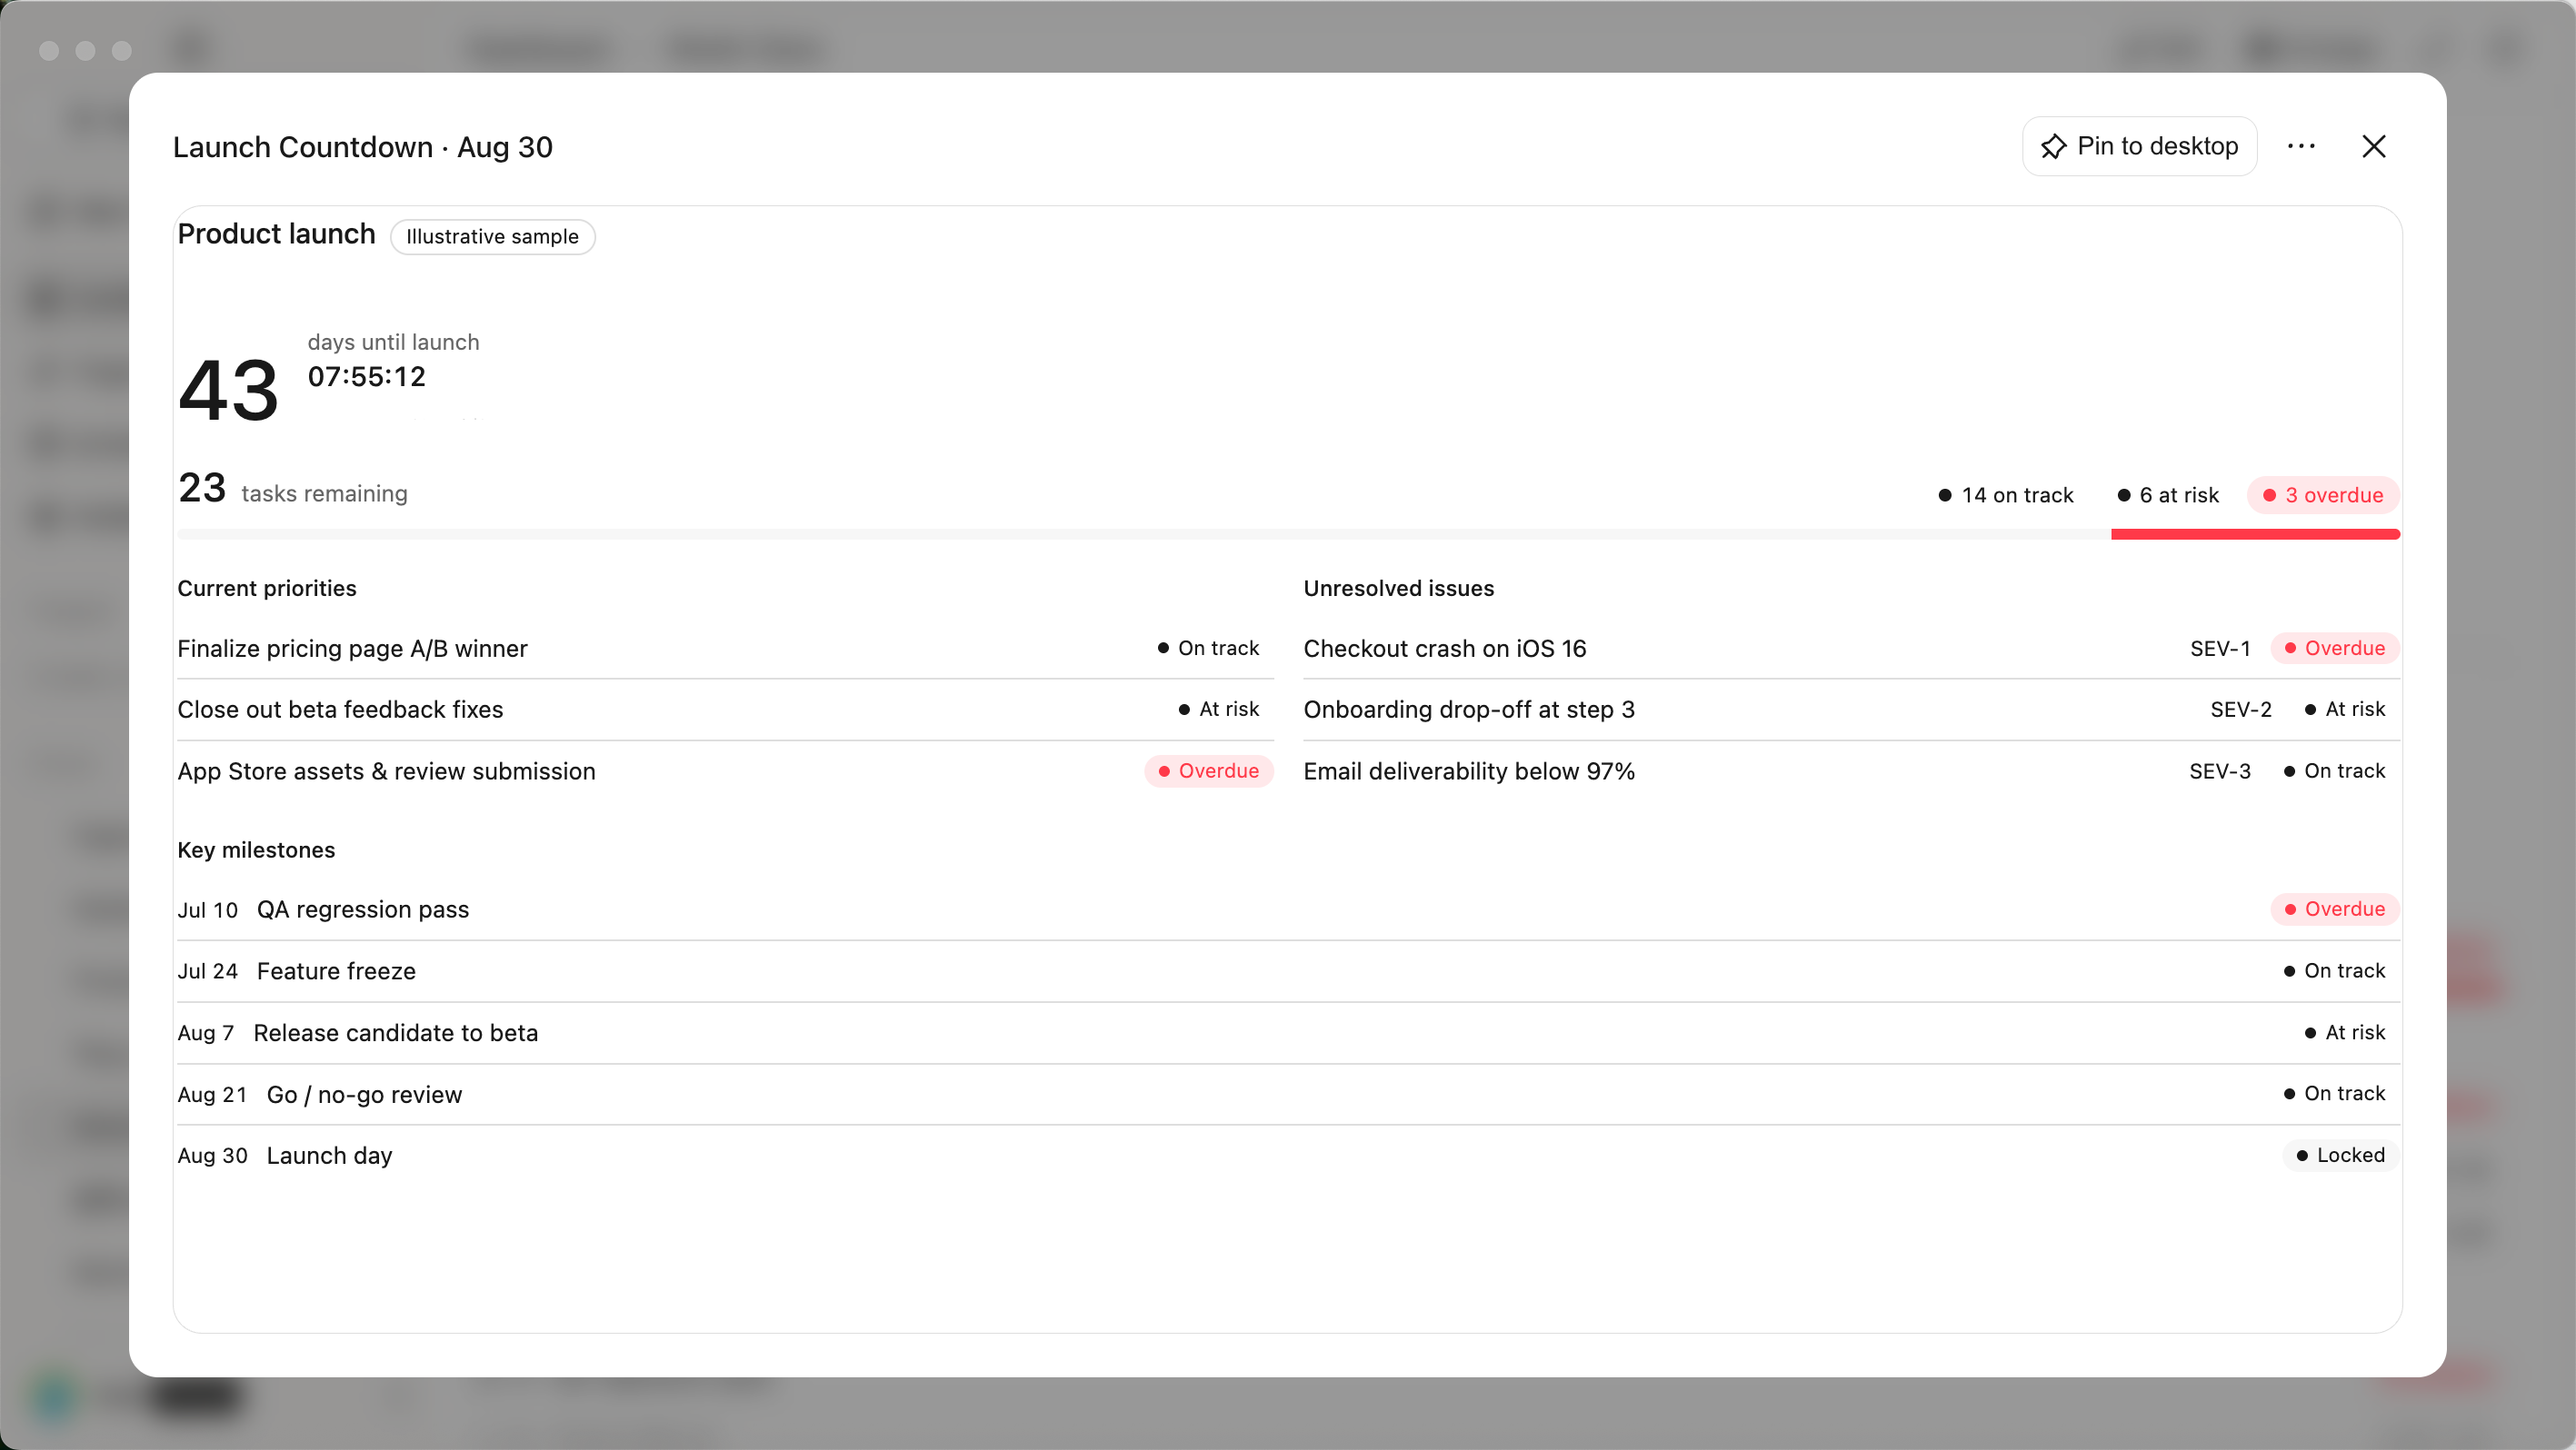Close the Launch Countdown dialog
Viewport: 2576px width, 1450px height.
[x=2374, y=146]
